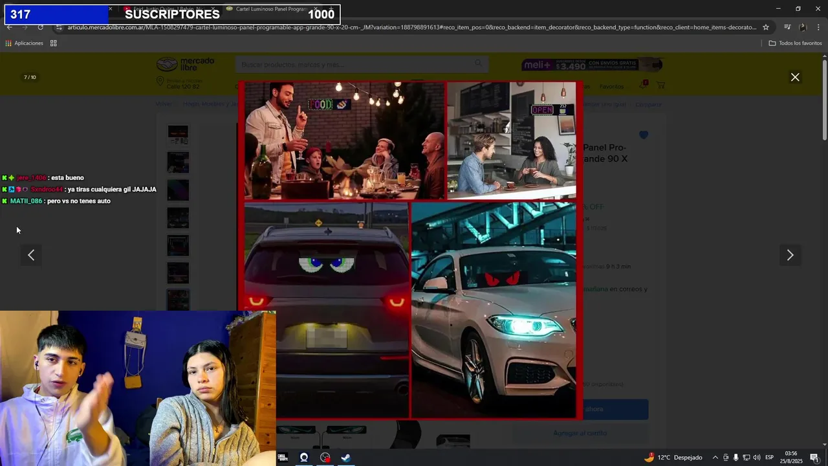Viewport: 828px width, 466px height.
Task: Click the Mercado Libre logo
Action: click(186, 65)
